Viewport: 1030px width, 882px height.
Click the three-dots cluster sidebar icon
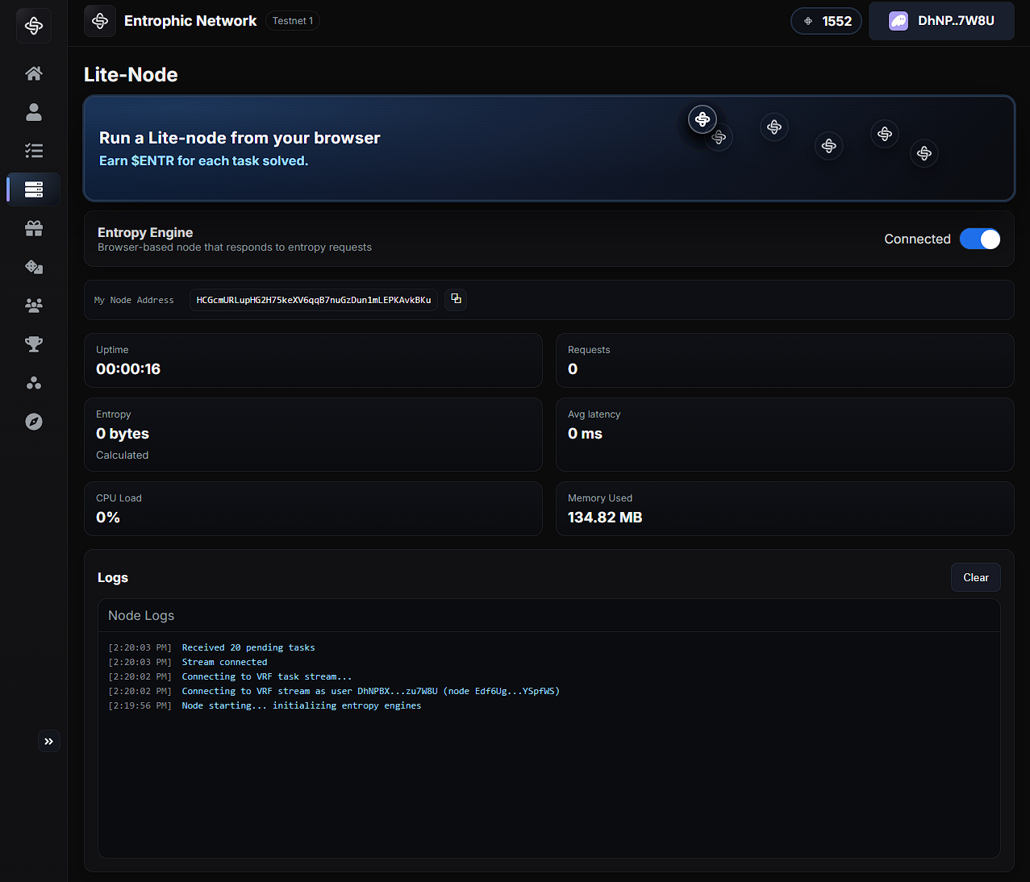[34, 383]
